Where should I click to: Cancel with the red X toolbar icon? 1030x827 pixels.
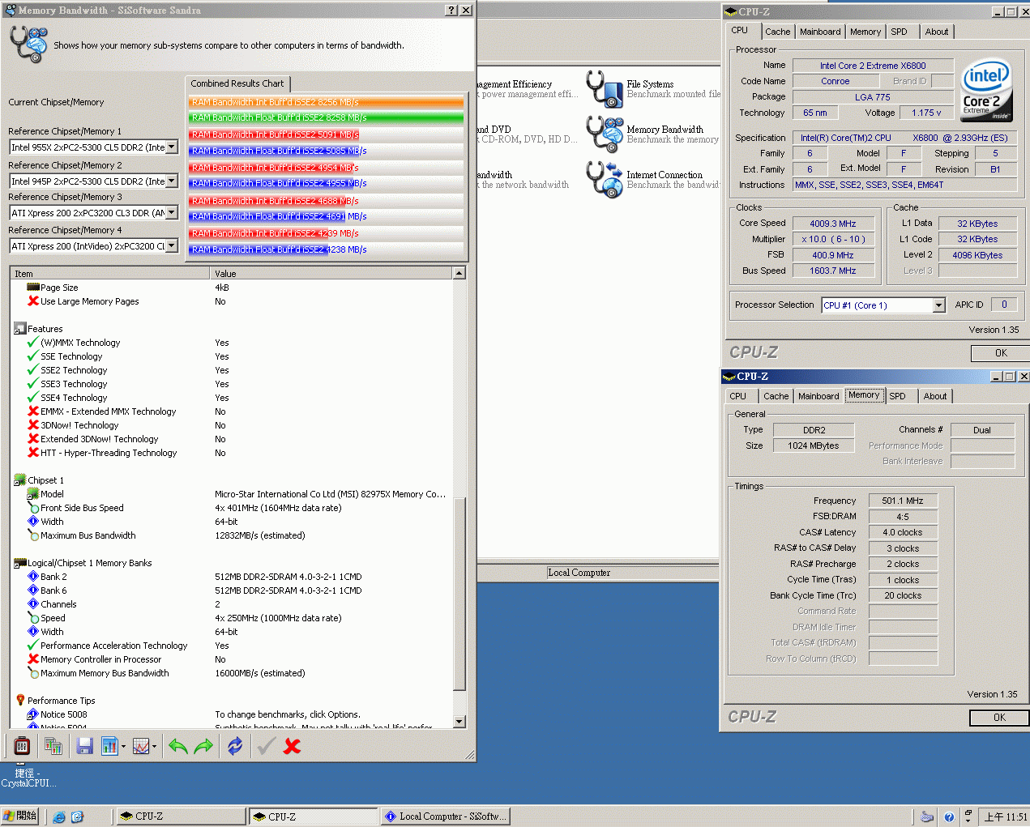tap(292, 746)
